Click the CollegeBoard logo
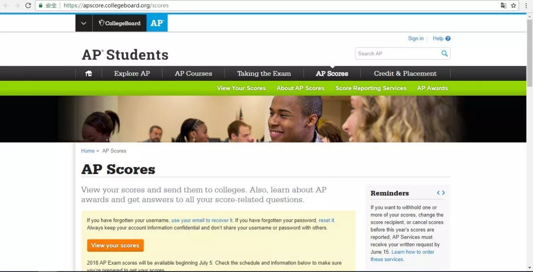 click(119, 23)
